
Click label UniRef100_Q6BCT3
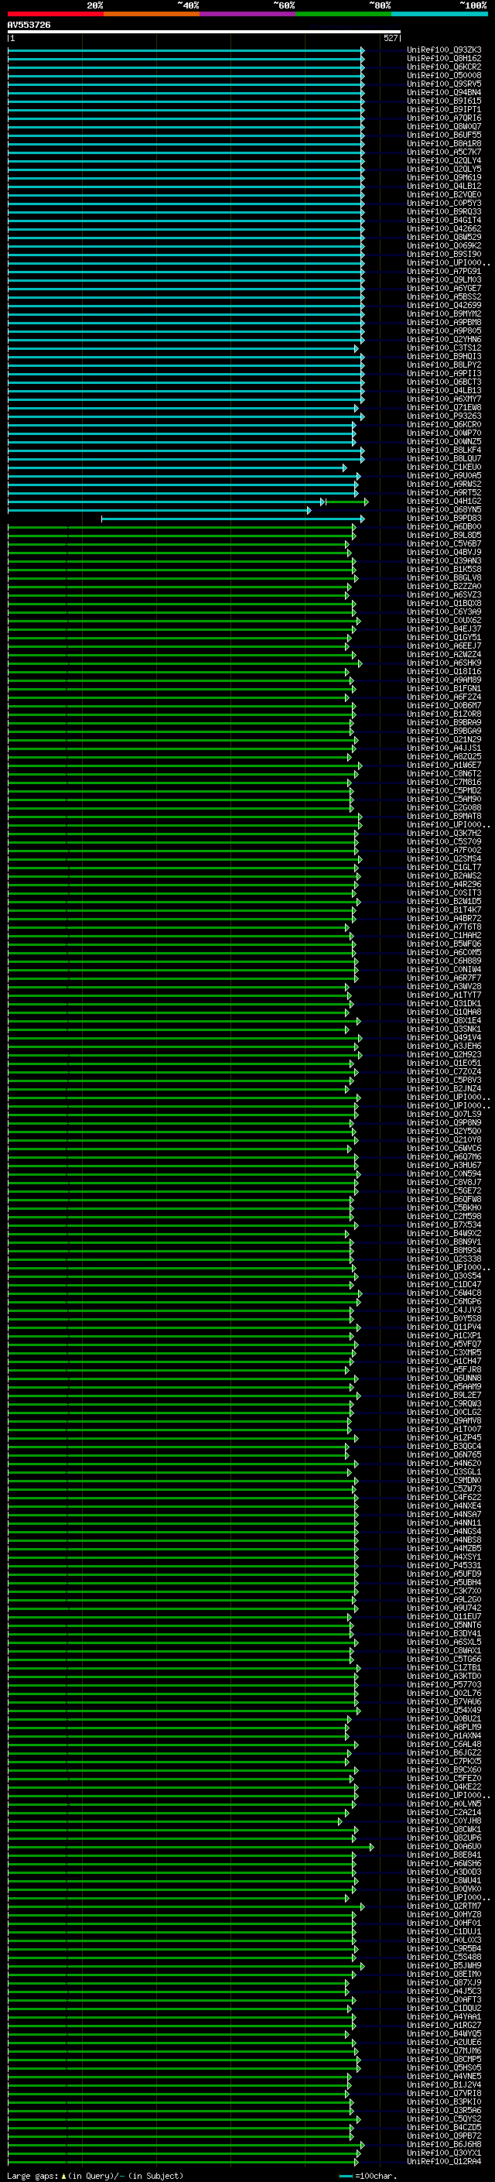pos(444,382)
